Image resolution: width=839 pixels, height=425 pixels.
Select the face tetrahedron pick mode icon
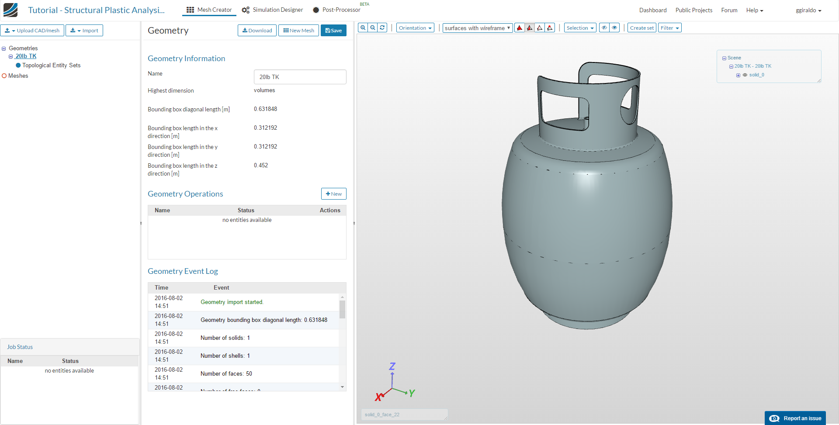530,28
